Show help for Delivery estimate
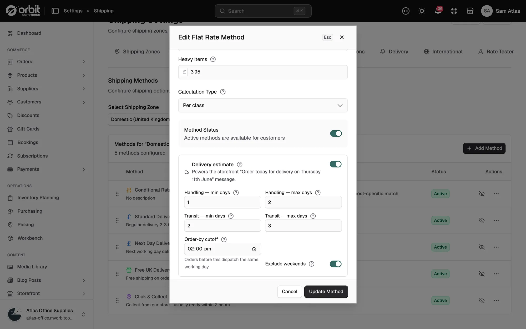The height and width of the screenshot is (329, 526). [x=240, y=164]
